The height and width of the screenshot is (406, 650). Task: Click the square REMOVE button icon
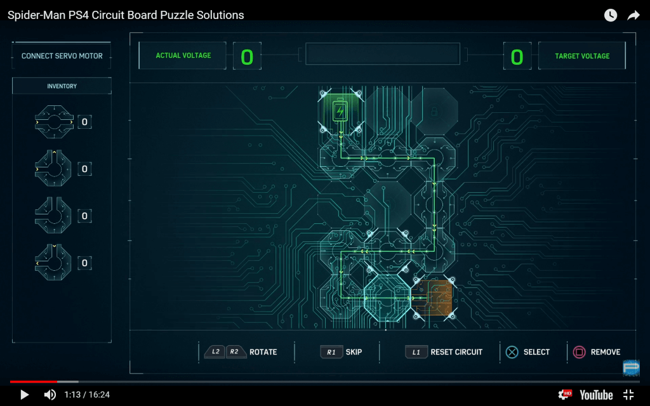point(579,352)
